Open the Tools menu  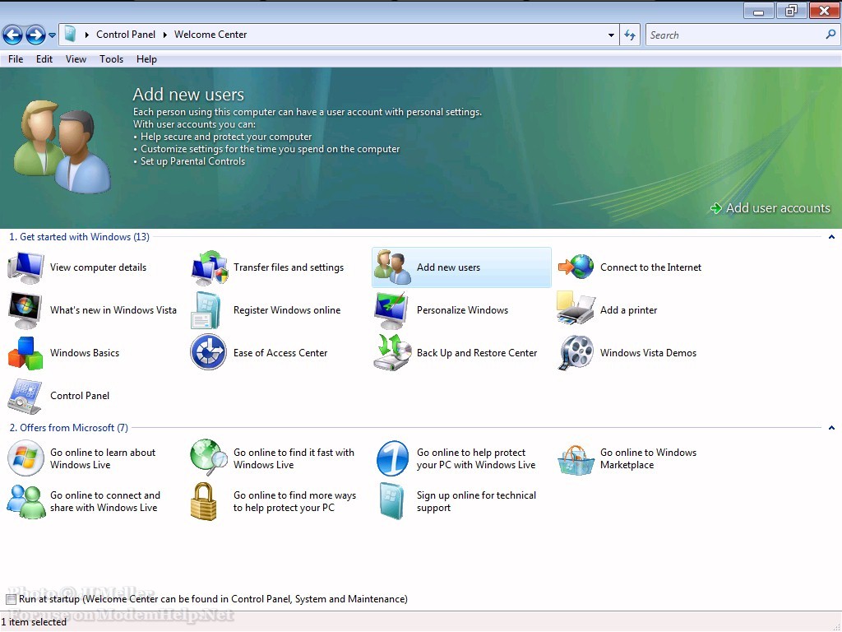coord(111,59)
